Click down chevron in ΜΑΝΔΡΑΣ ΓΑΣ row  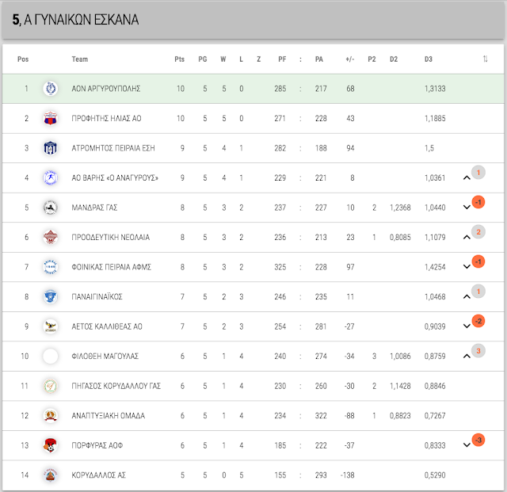(467, 208)
